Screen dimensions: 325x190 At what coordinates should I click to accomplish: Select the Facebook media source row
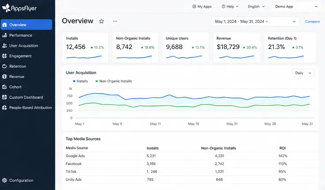pos(190,163)
